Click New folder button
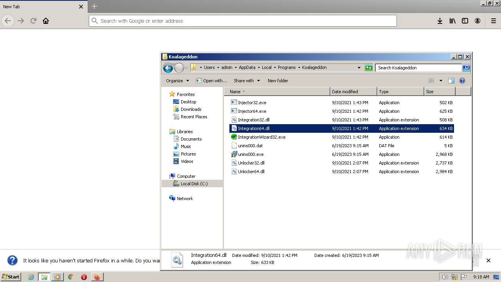501x282 pixels. coord(278,81)
